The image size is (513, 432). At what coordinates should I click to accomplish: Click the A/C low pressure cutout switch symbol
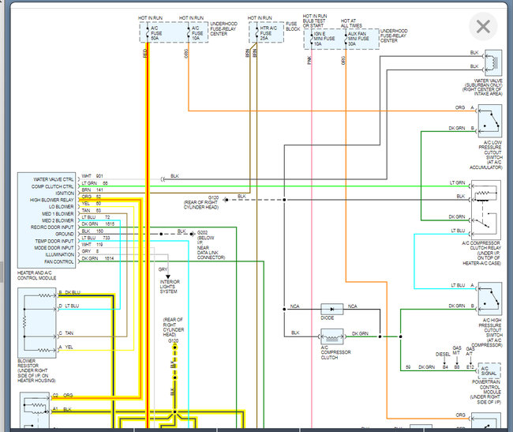(490, 121)
